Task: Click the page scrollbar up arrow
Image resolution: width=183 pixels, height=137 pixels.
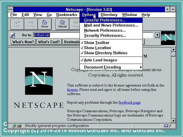Action: pos(173,50)
